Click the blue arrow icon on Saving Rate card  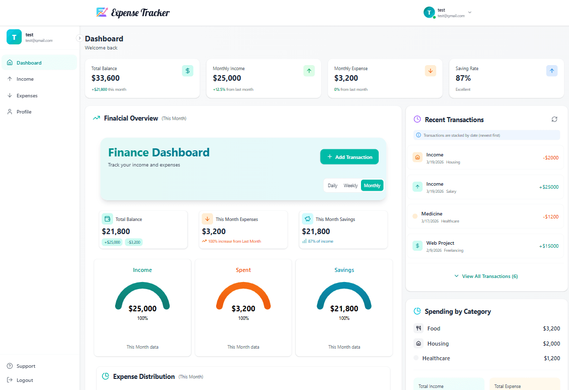[551, 71]
